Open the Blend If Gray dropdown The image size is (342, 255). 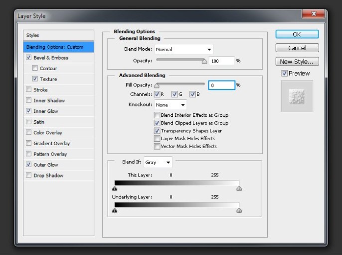(x=158, y=163)
